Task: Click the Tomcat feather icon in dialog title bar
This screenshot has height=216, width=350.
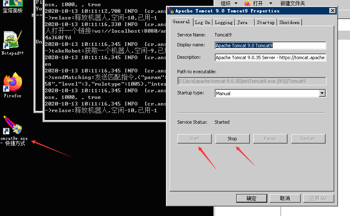Action: [x=171, y=11]
